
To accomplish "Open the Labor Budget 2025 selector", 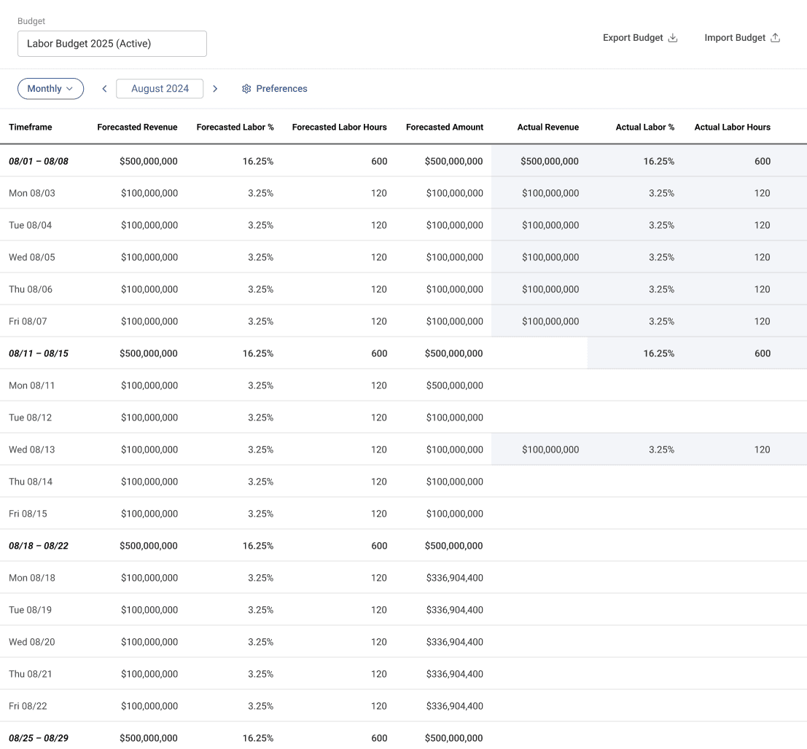I will (112, 44).
